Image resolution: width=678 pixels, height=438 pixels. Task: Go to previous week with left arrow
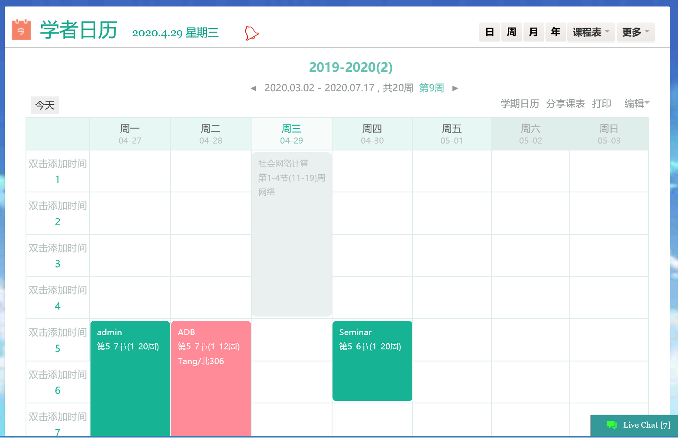(x=254, y=88)
